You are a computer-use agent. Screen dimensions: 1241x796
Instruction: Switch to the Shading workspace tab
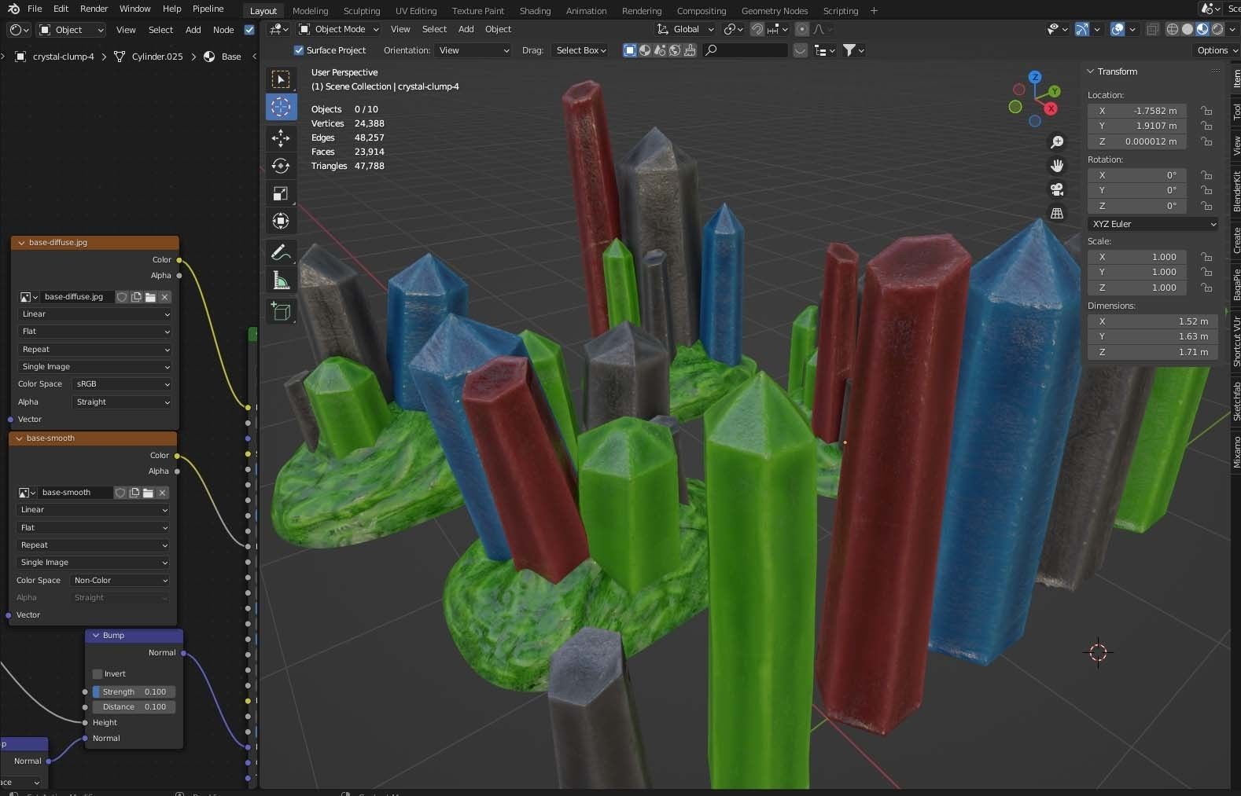tap(535, 11)
